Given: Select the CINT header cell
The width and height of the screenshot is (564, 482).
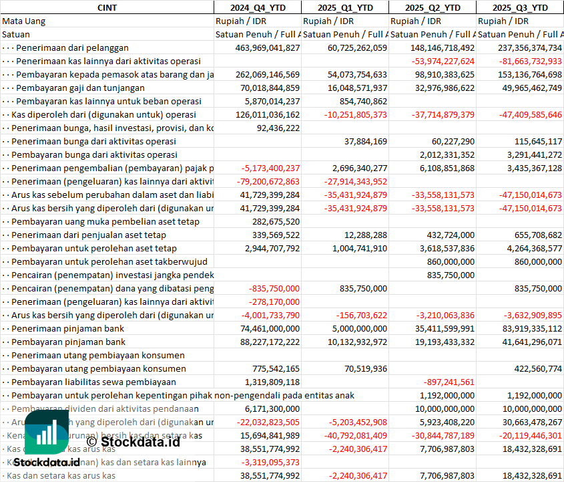Looking at the screenshot, I should 107,7.
